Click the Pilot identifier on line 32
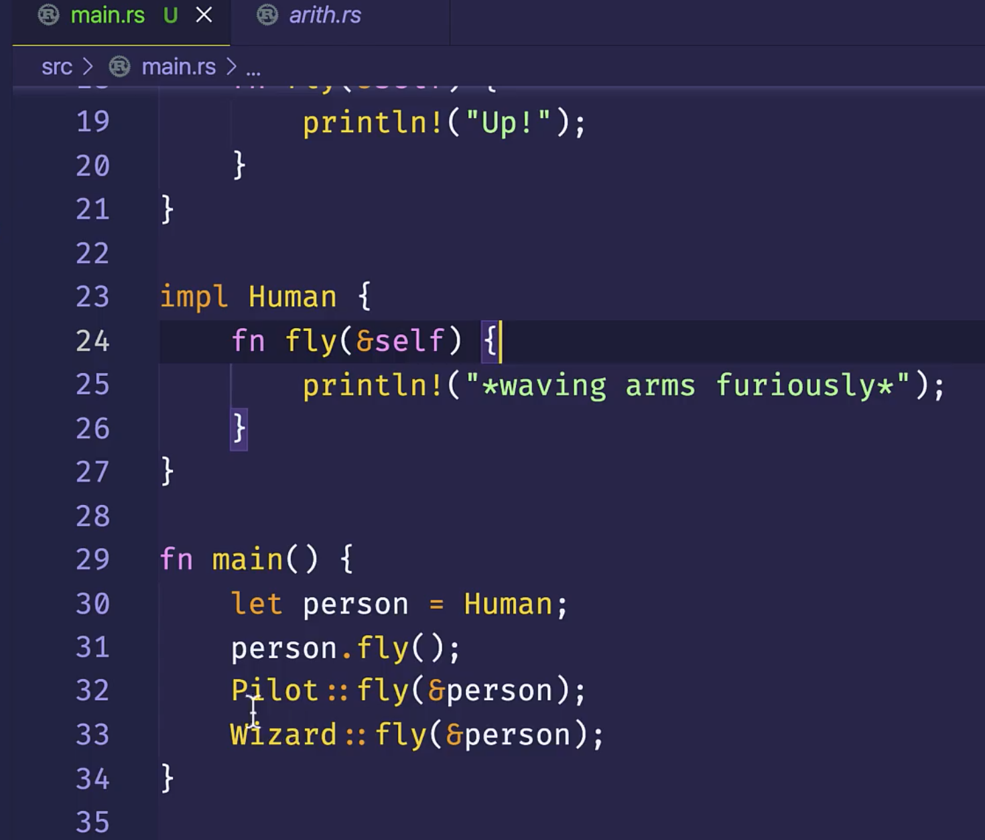 tap(274, 691)
